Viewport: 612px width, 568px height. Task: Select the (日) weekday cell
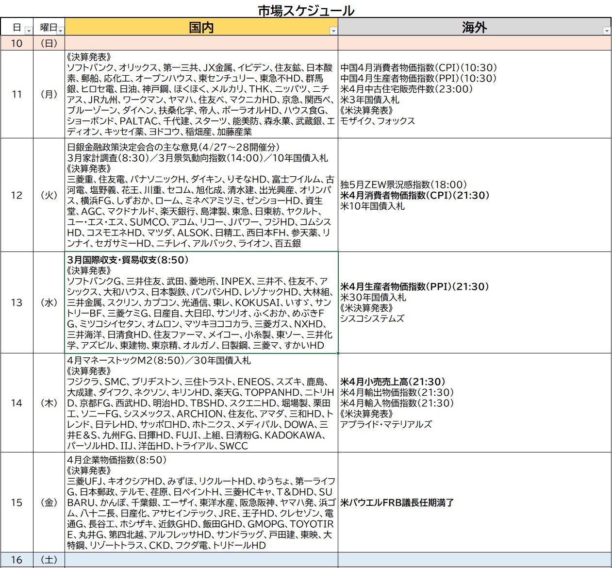(49, 43)
